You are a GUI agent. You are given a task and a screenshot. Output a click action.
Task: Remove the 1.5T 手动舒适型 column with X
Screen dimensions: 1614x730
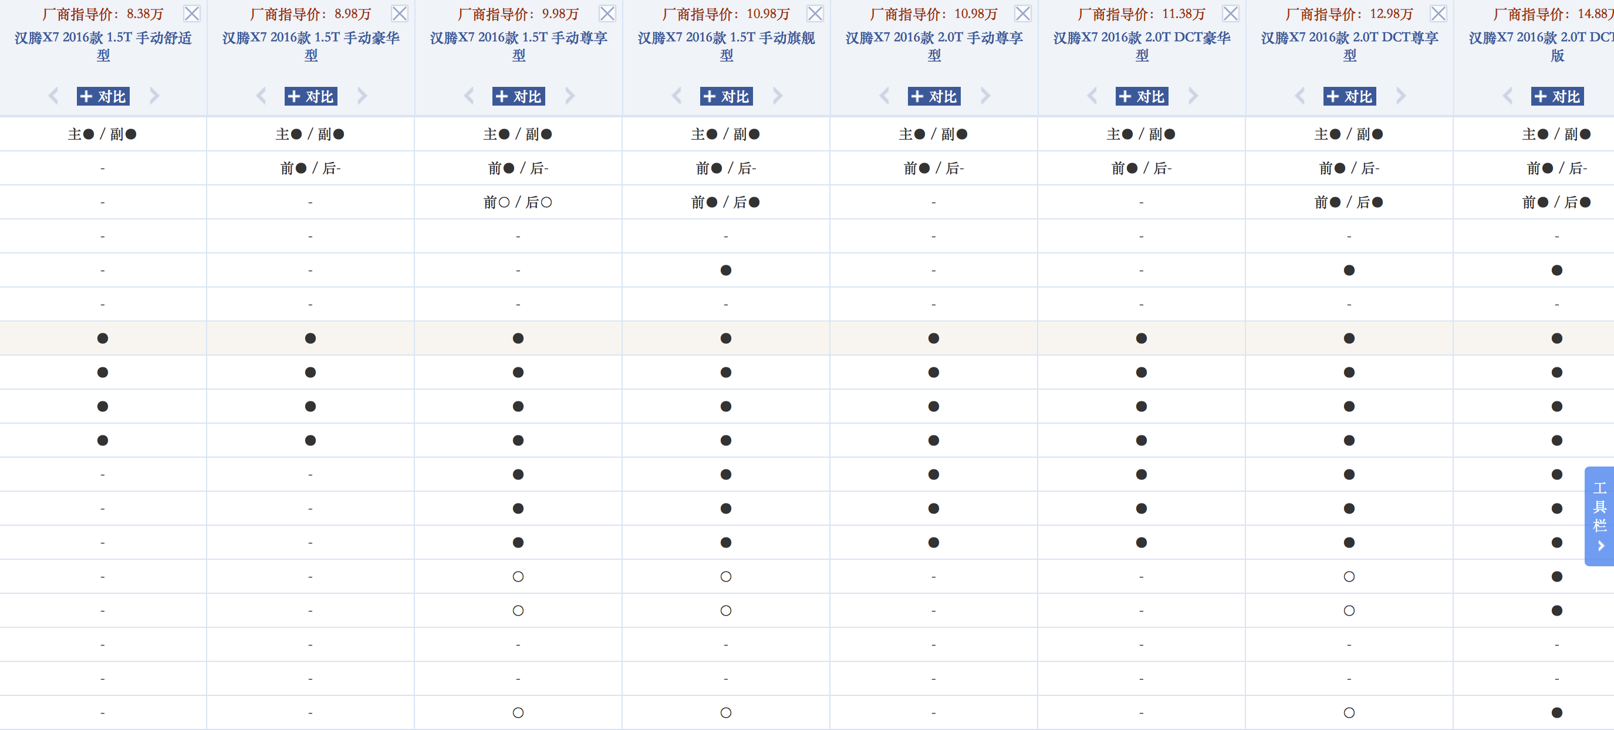click(x=192, y=13)
